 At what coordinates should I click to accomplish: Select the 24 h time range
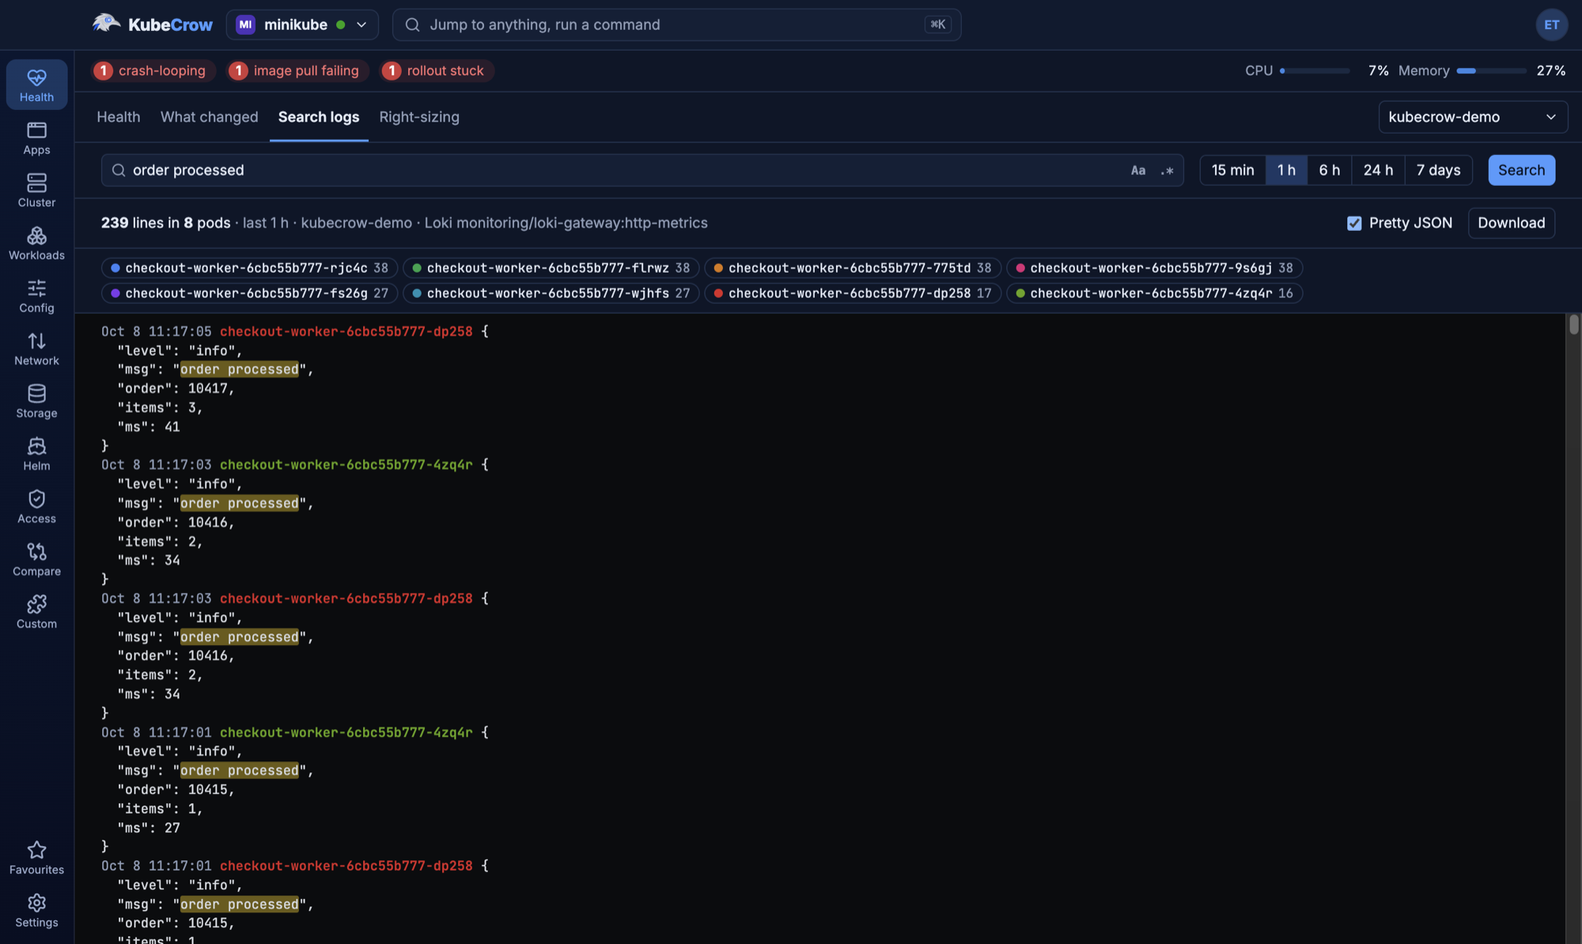1378,170
